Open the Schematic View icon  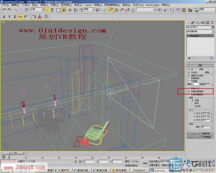[184, 10]
